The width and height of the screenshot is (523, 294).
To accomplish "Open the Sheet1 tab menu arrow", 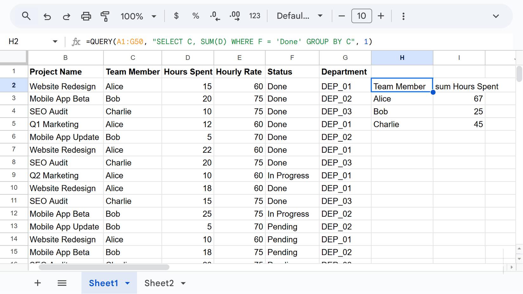I will [128, 283].
